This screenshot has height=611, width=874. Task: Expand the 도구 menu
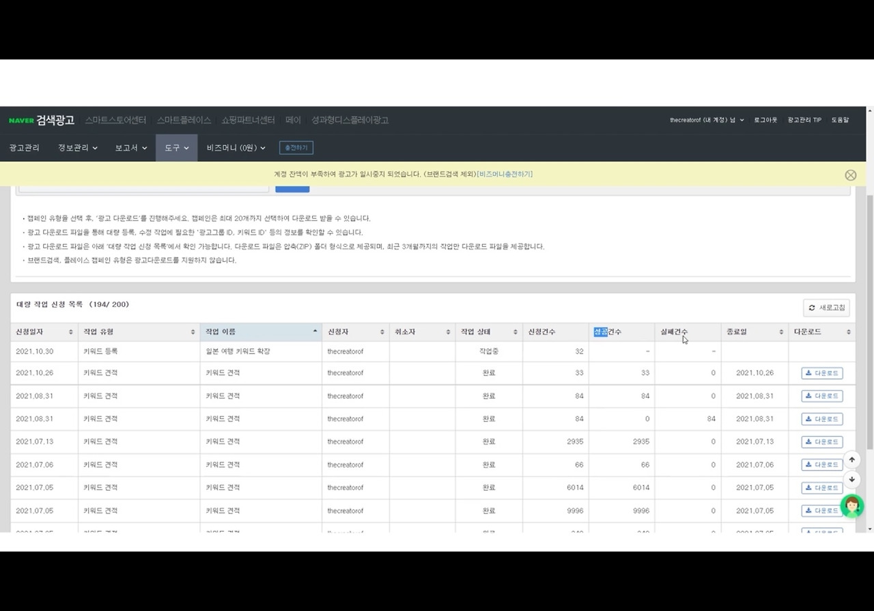(177, 148)
